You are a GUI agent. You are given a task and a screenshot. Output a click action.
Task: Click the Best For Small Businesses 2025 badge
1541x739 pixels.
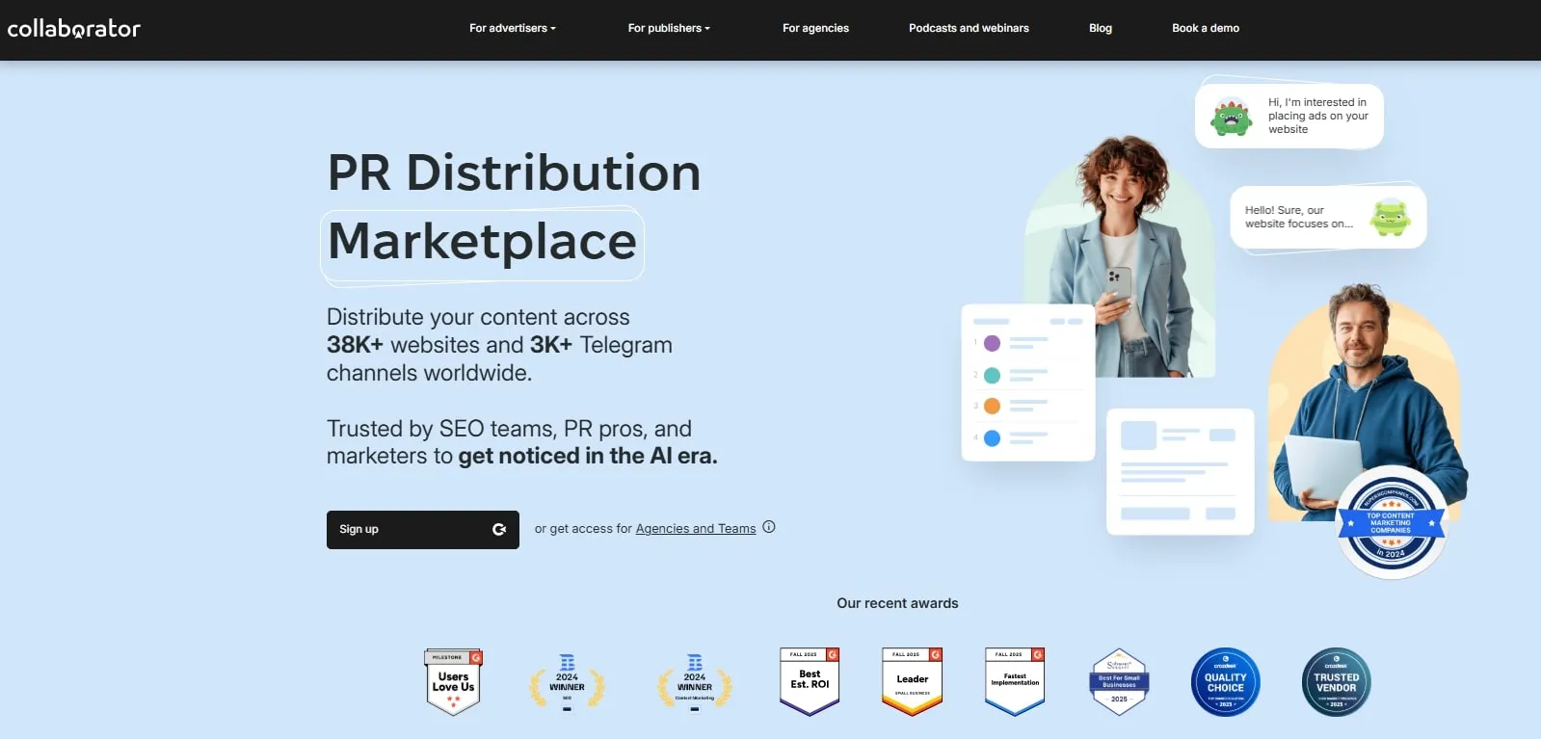pyautogui.click(x=1119, y=682)
